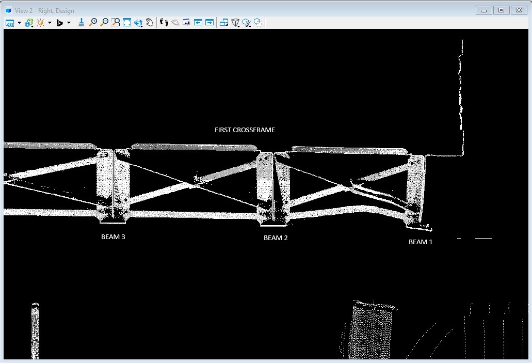
Task: Select the Zoom In magnifier tool
Action: [x=93, y=22]
